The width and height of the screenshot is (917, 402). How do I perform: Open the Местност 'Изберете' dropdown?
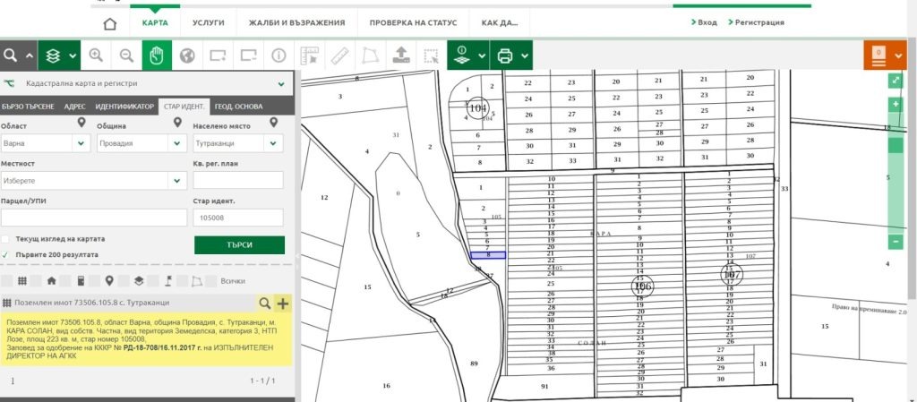93,181
